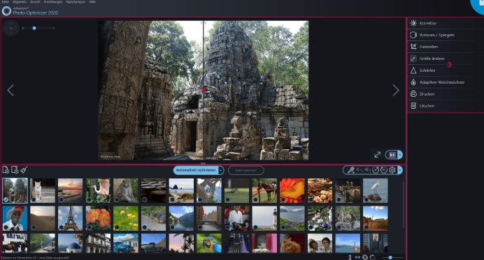Select the parrot thumbnail

209,243
